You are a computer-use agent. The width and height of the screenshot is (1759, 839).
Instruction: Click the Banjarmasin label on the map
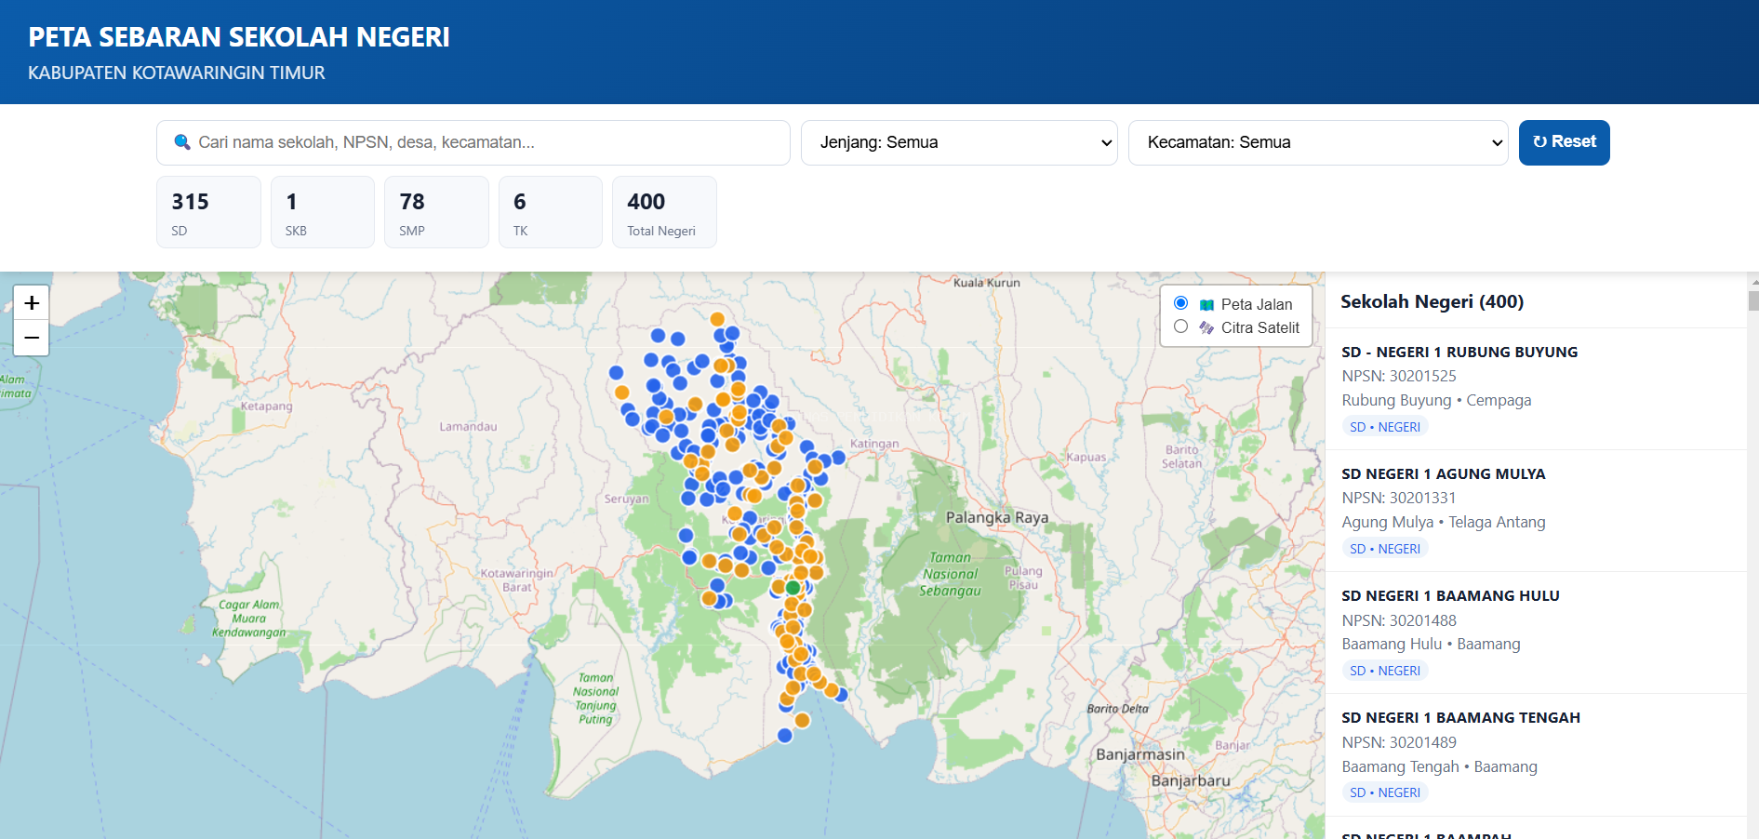coord(1140,754)
